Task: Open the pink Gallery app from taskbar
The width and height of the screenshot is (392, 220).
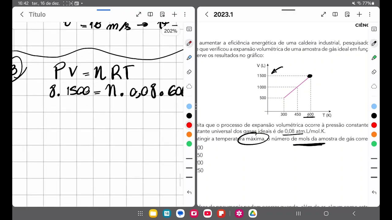Action: point(239,214)
